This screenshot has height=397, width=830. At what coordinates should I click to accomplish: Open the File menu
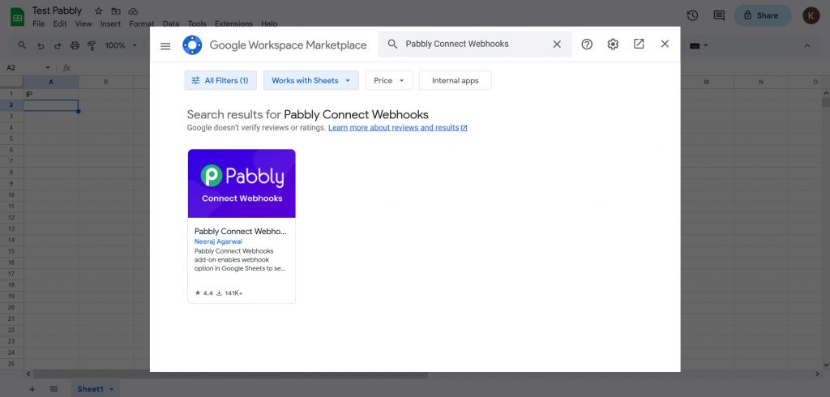point(39,24)
